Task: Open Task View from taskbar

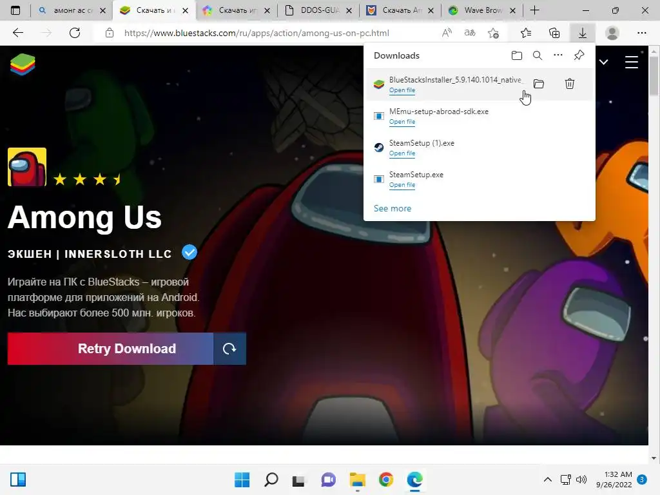Action: click(x=298, y=480)
